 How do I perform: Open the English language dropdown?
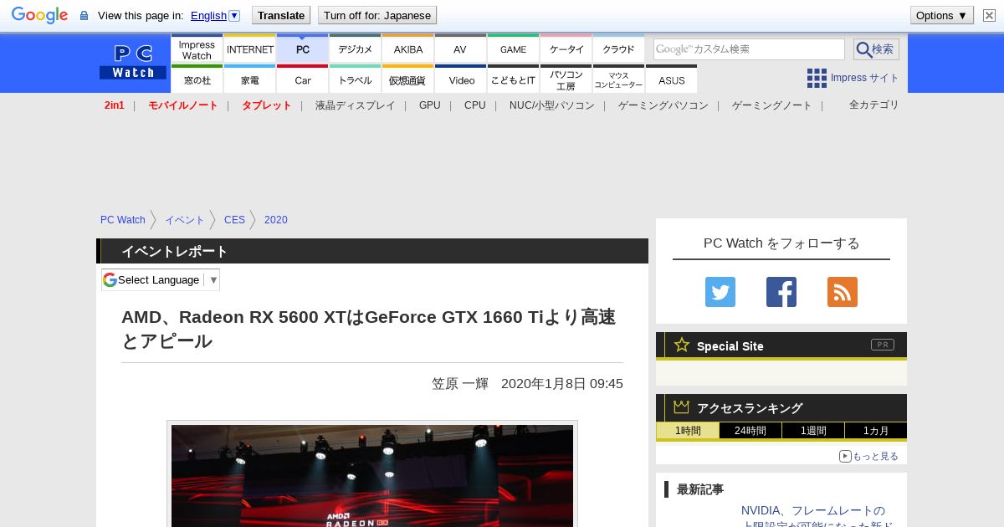[215, 15]
